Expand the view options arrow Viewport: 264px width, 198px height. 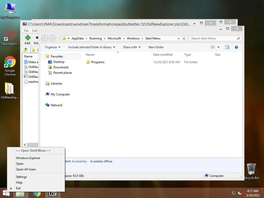[x=218, y=47]
